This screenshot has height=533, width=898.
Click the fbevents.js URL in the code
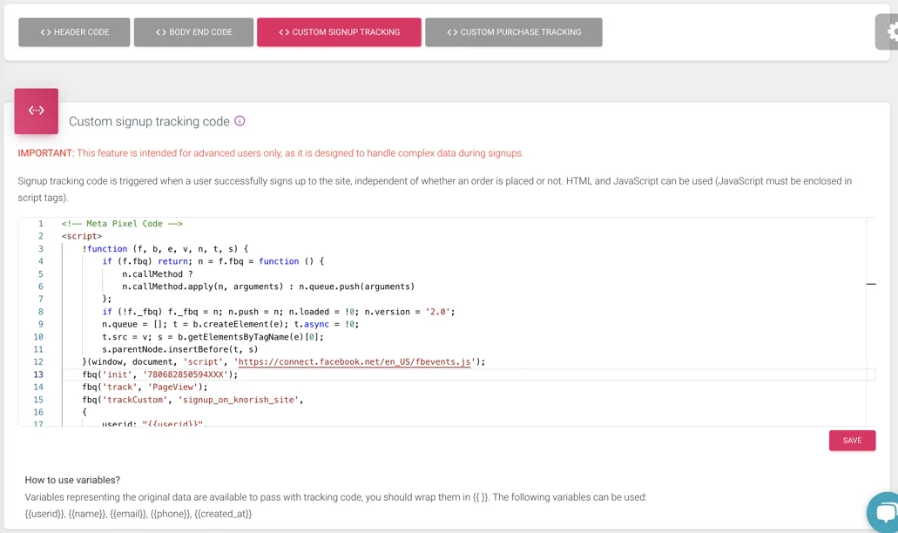354,361
